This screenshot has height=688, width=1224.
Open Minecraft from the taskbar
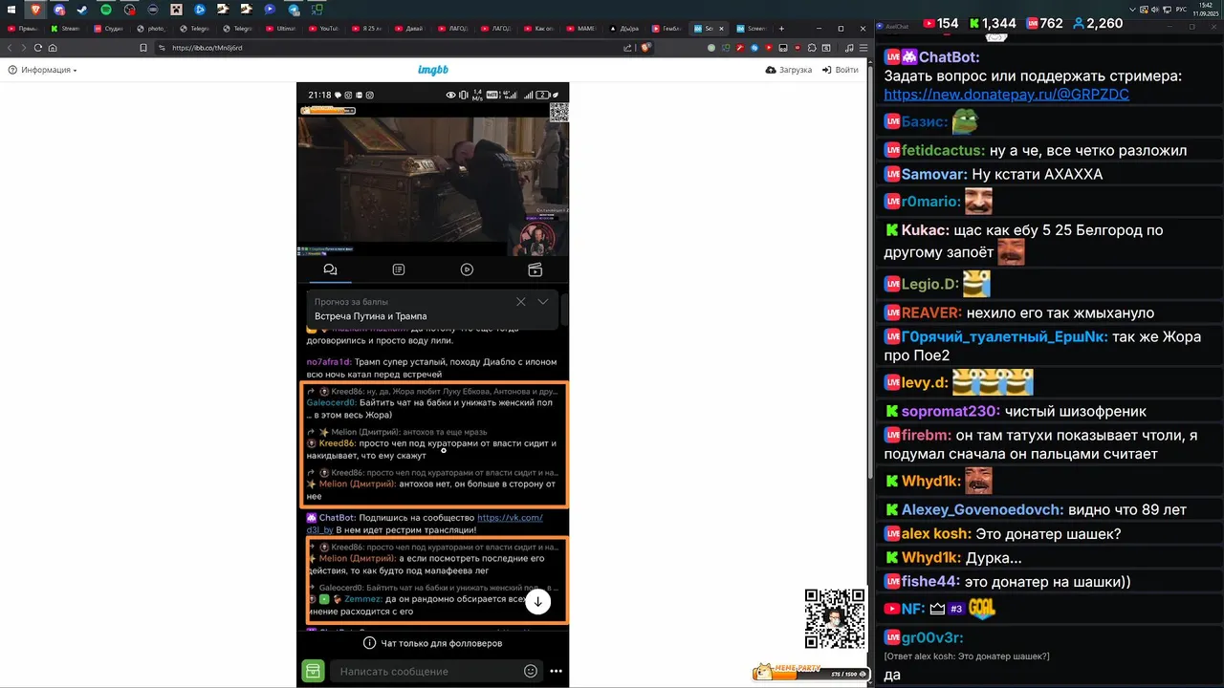pyautogui.click(x=176, y=10)
